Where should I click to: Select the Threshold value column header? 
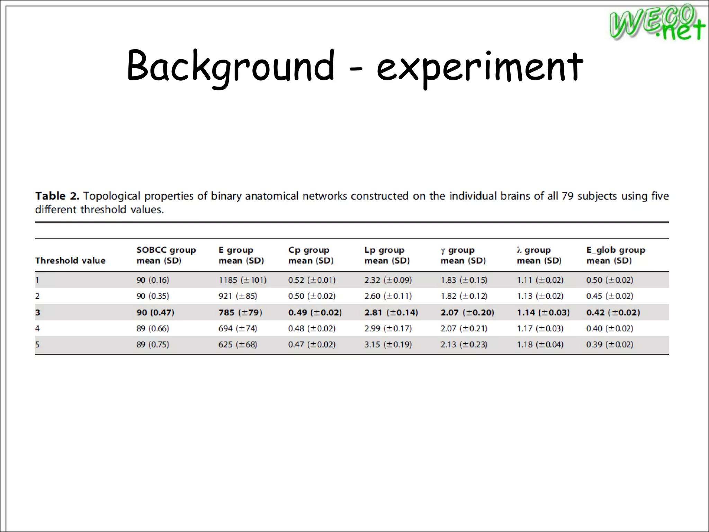[70, 260]
